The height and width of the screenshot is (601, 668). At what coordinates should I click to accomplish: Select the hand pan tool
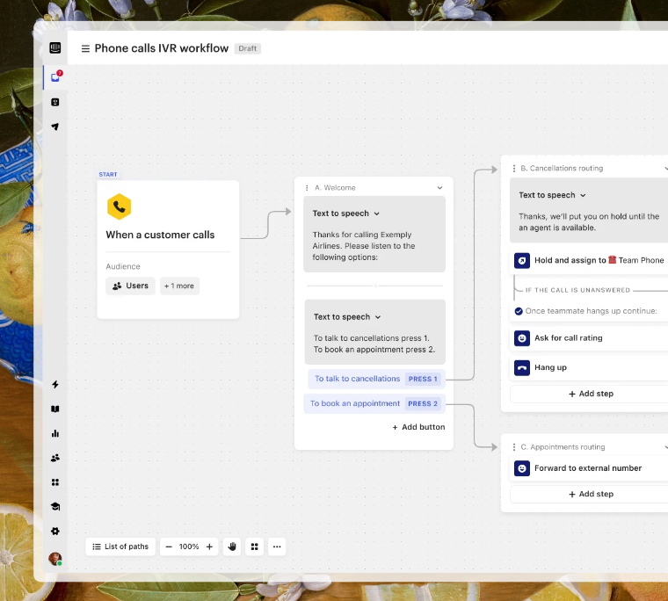(232, 547)
